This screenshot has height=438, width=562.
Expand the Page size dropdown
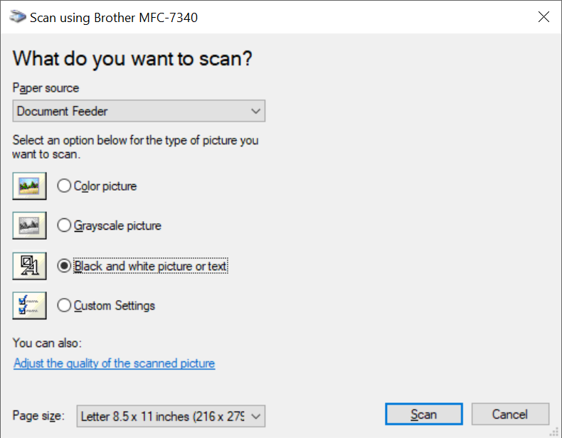[x=171, y=415]
